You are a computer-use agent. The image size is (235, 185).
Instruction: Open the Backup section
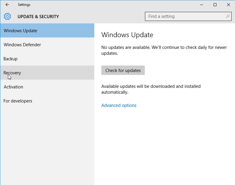47,59
